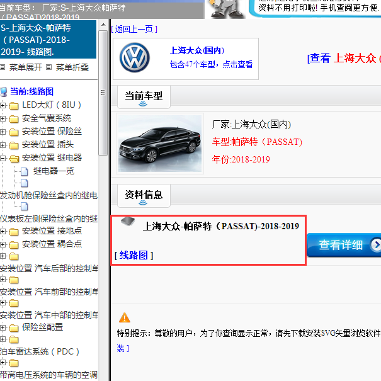Click the 保险丝配置 folder icon

(14, 328)
